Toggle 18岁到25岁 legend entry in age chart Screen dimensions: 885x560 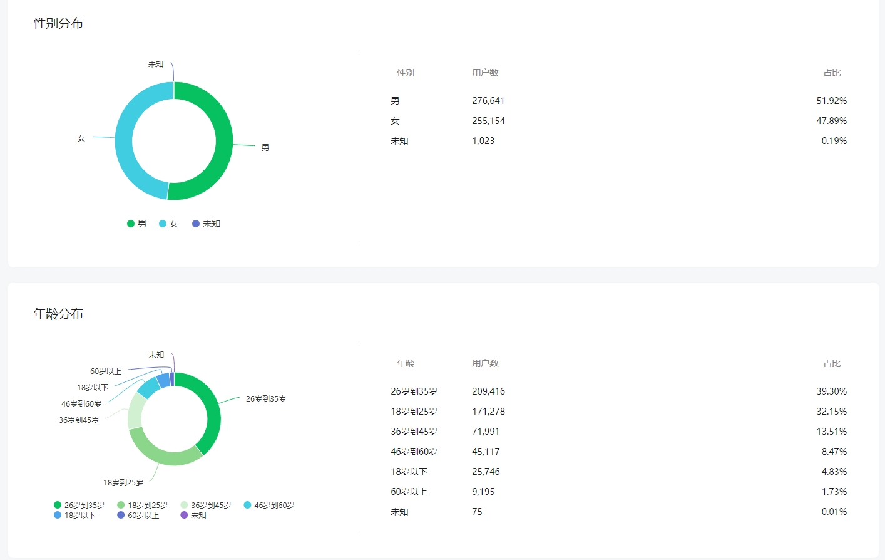point(142,505)
